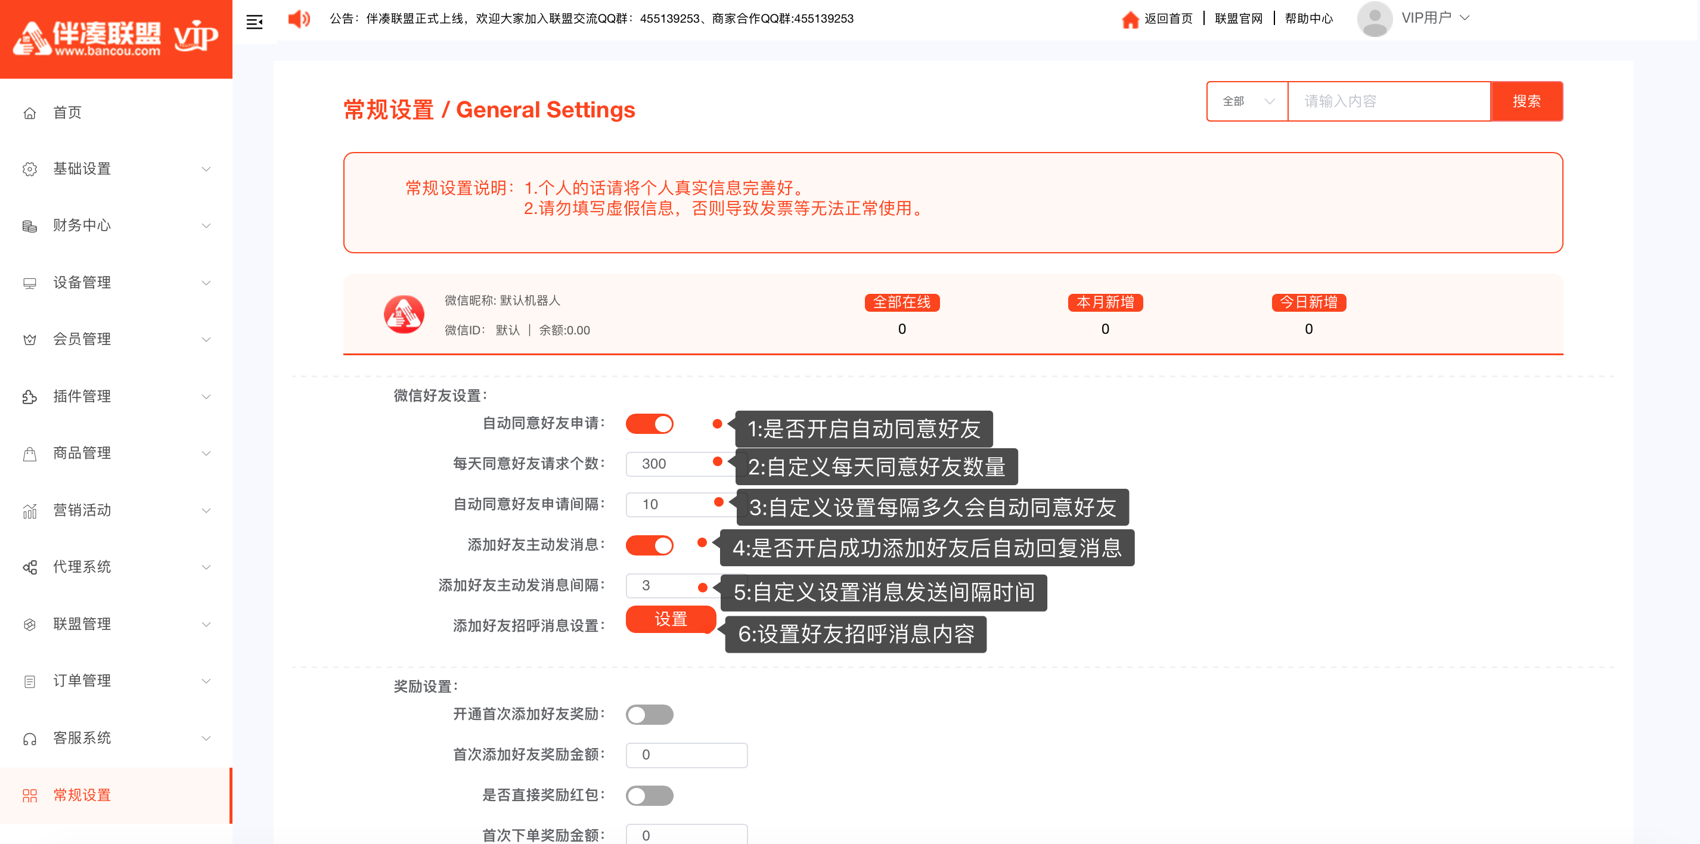Click the 每天同意好友请求个数 field

coord(686,464)
